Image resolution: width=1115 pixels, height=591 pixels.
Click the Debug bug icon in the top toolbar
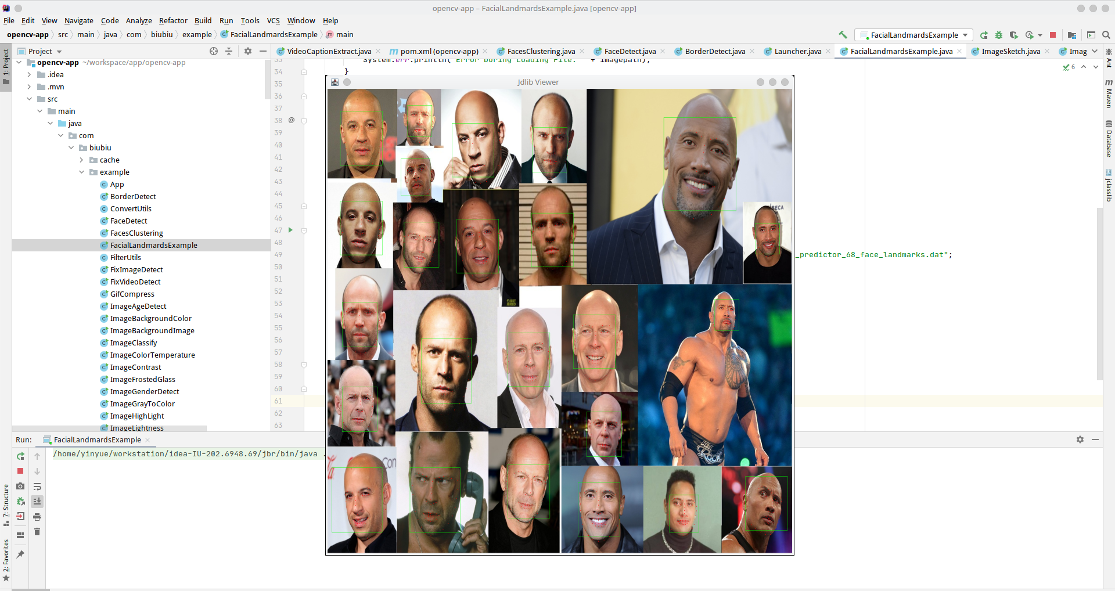pyautogui.click(x=999, y=35)
